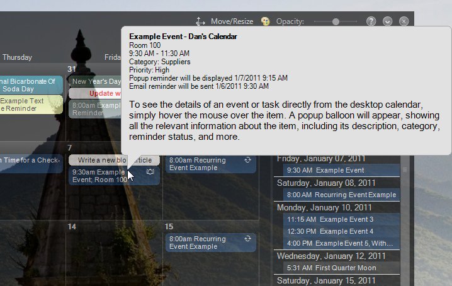The image size is (452, 286).
Task: Click the Thursday column header
Action: point(17,57)
